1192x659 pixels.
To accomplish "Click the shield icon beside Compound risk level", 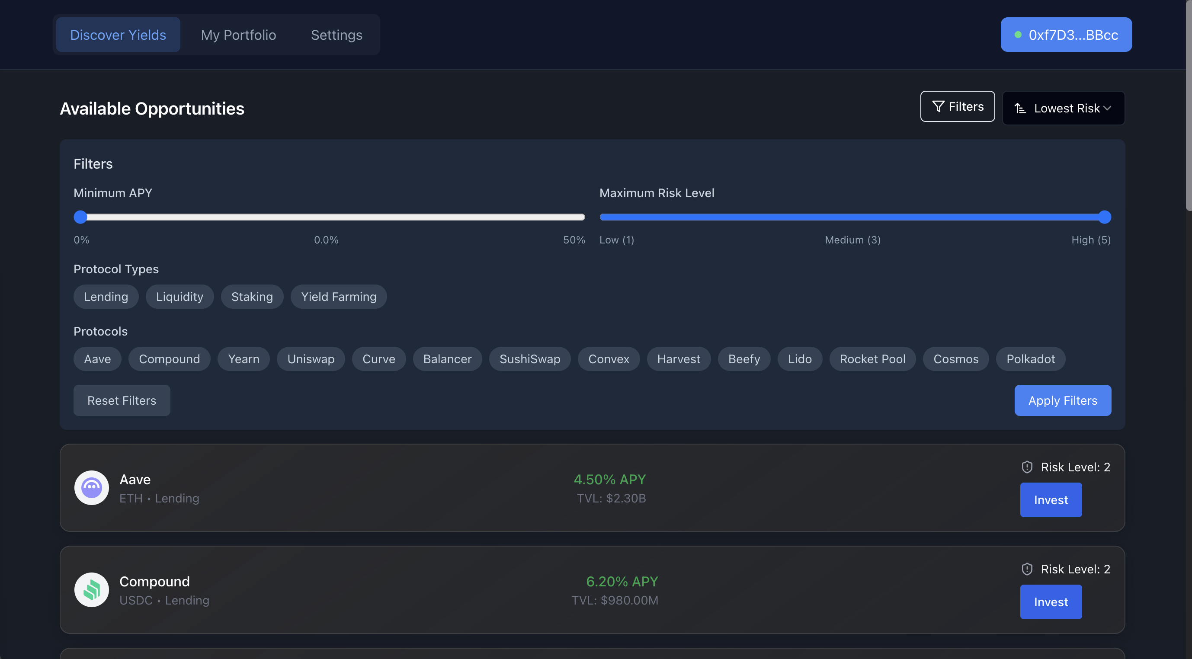I will pos(1027,569).
